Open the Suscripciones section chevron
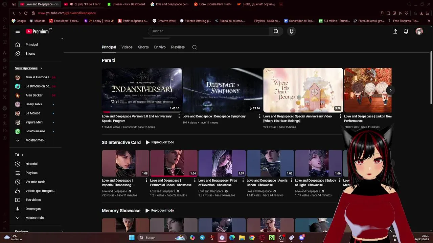433x243 pixels. click(41, 69)
